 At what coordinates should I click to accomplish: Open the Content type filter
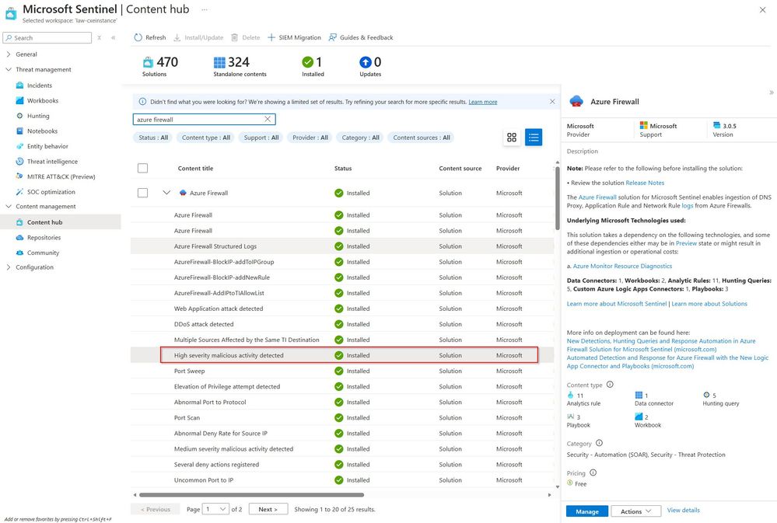point(205,138)
